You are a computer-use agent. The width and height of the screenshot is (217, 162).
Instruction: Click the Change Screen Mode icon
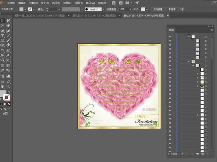(5, 114)
